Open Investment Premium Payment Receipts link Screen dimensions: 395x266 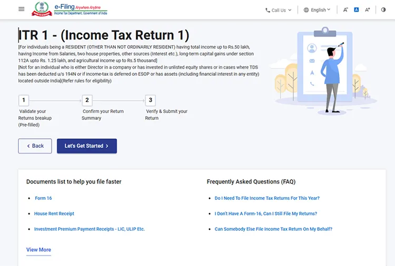pos(90,229)
